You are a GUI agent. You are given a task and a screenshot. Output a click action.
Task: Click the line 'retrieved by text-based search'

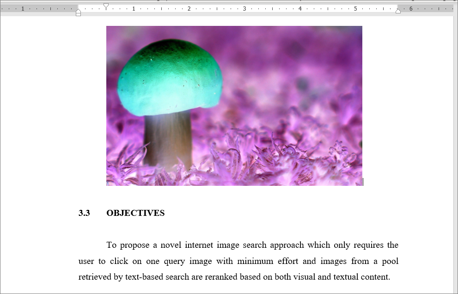(234, 277)
